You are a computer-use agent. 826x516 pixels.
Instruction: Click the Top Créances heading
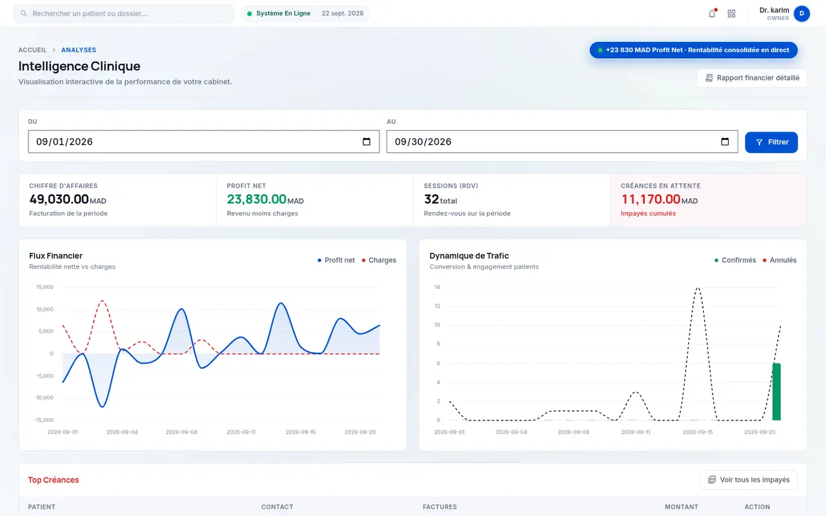coord(54,480)
